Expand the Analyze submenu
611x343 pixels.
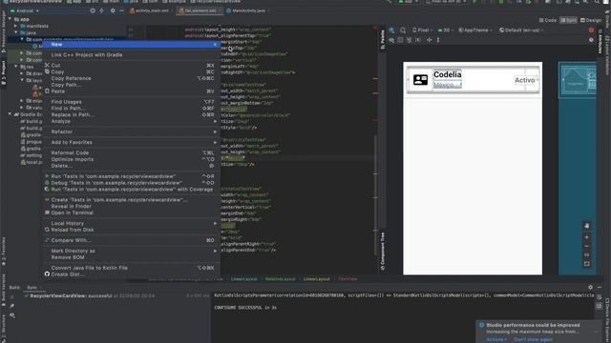[132, 121]
